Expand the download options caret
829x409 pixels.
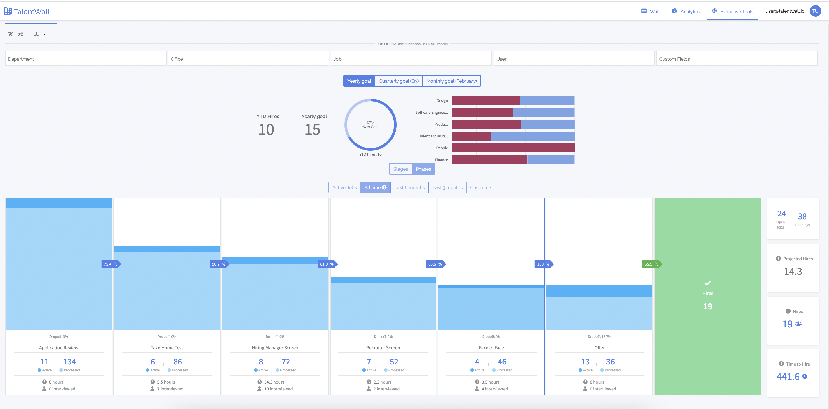(x=44, y=34)
